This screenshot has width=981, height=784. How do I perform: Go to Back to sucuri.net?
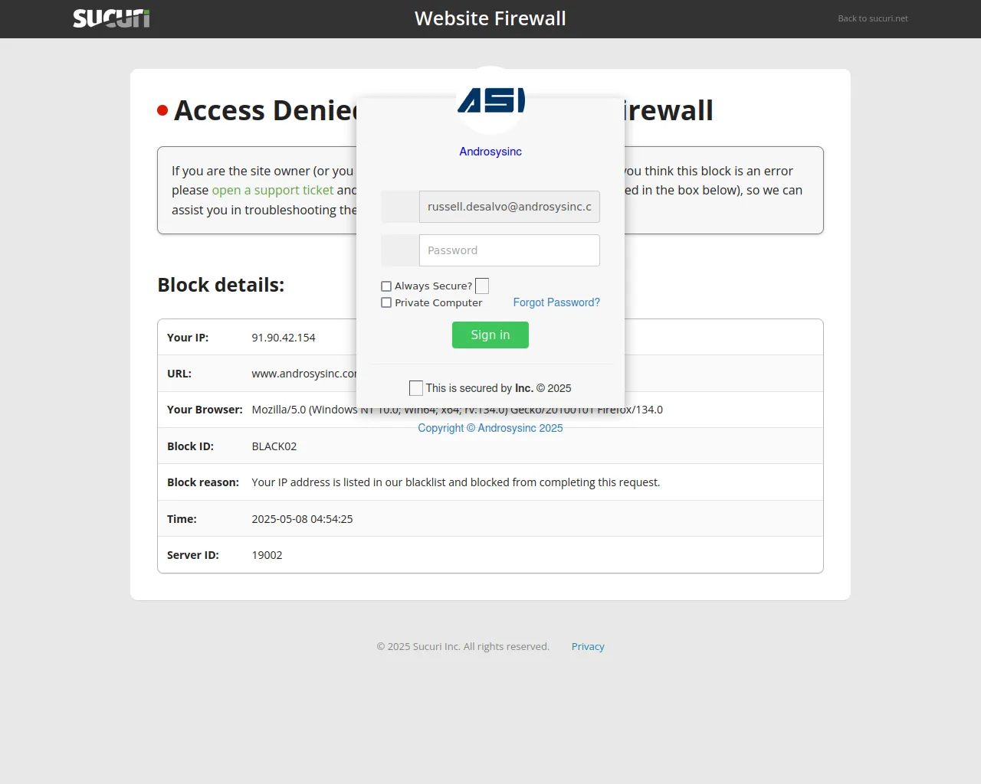(x=872, y=18)
